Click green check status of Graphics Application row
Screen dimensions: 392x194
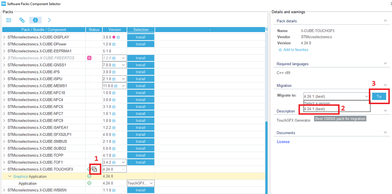click(89, 176)
